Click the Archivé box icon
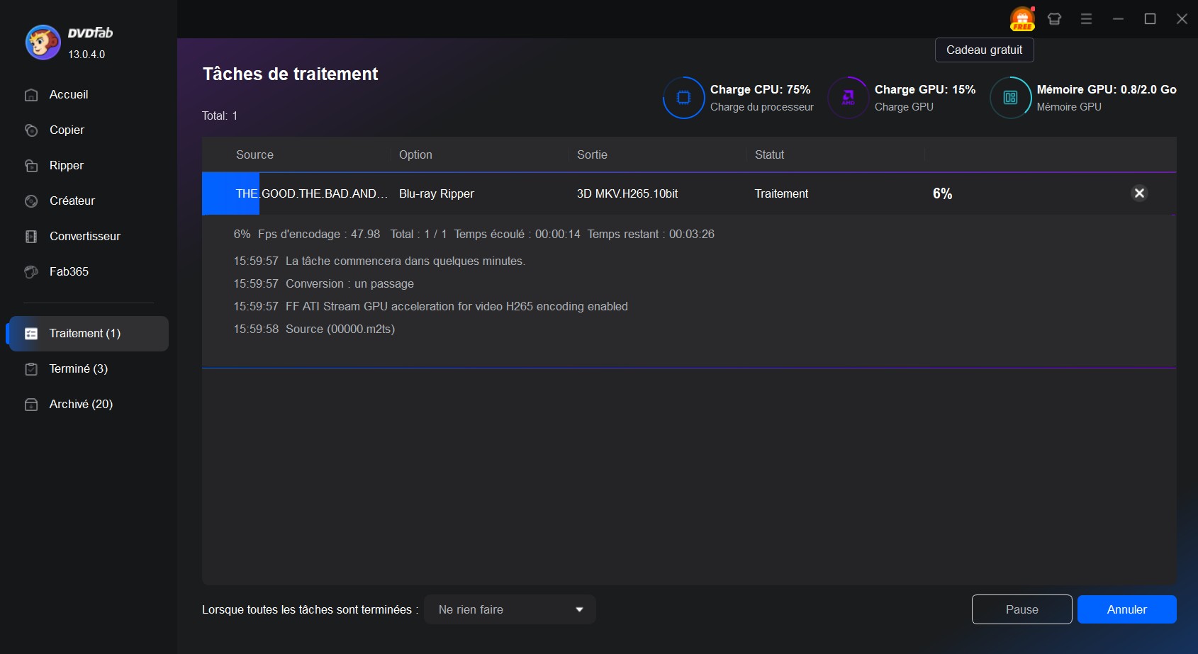 pos(31,405)
